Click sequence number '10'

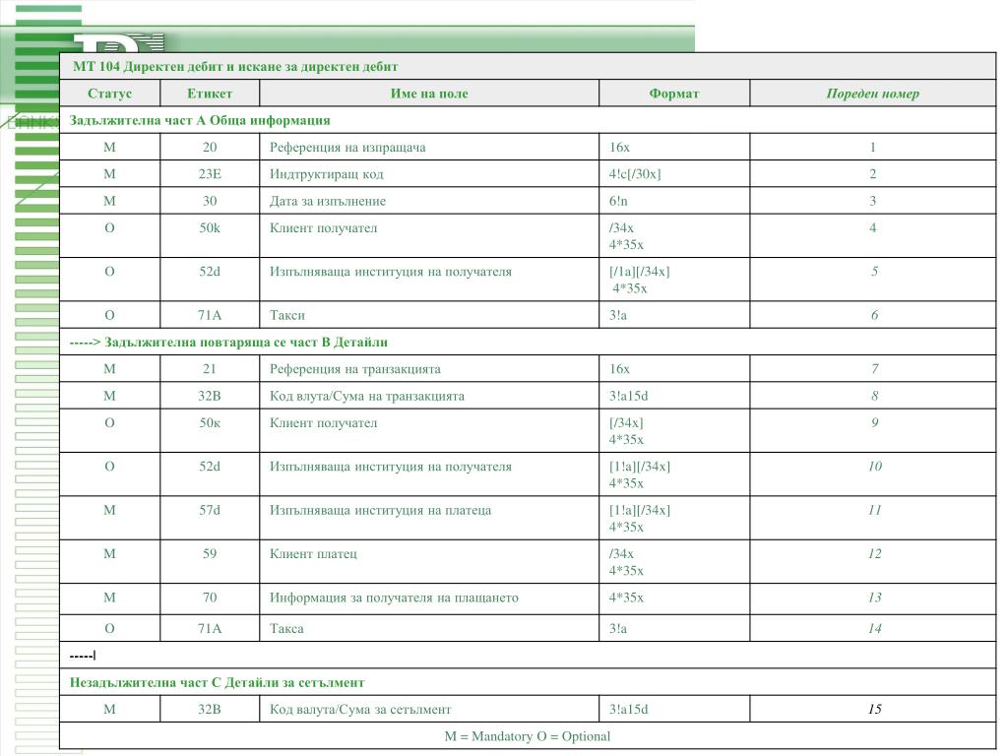point(874,467)
